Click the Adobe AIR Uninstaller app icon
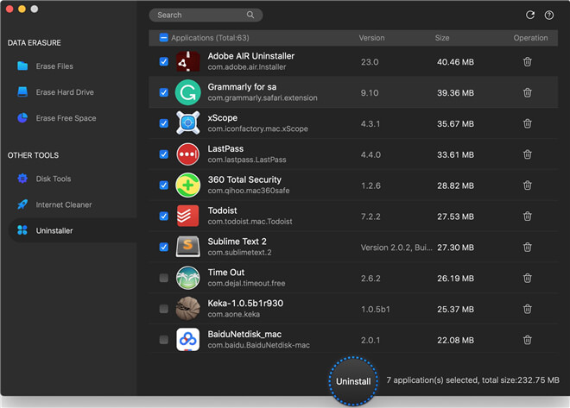The height and width of the screenshot is (408, 570). (x=188, y=62)
